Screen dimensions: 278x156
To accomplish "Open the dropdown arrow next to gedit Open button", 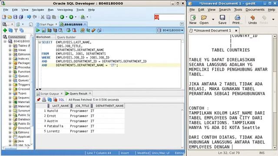I will tap(213, 19).
